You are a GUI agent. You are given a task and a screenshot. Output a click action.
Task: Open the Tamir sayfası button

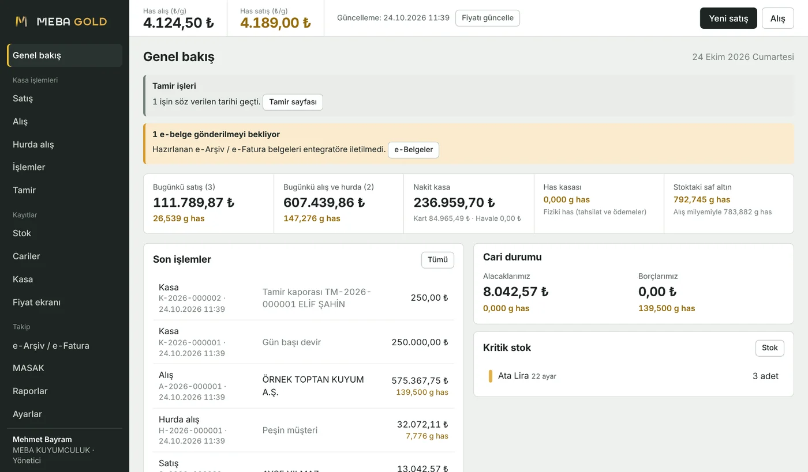pyautogui.click(x=293, y=102)
